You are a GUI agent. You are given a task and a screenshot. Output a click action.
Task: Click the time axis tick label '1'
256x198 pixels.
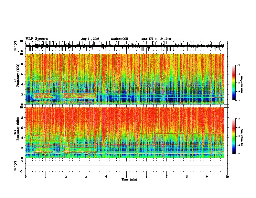pos(46,177)
